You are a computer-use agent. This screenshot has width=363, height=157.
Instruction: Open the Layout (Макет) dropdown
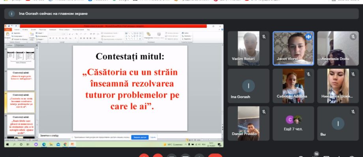coord(39,33)
